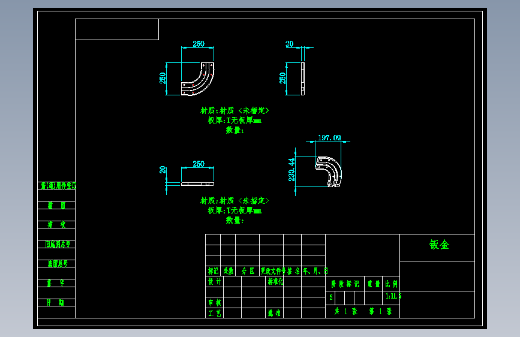
Task: Select the curved elbow front view
Action: coord(198,79)
